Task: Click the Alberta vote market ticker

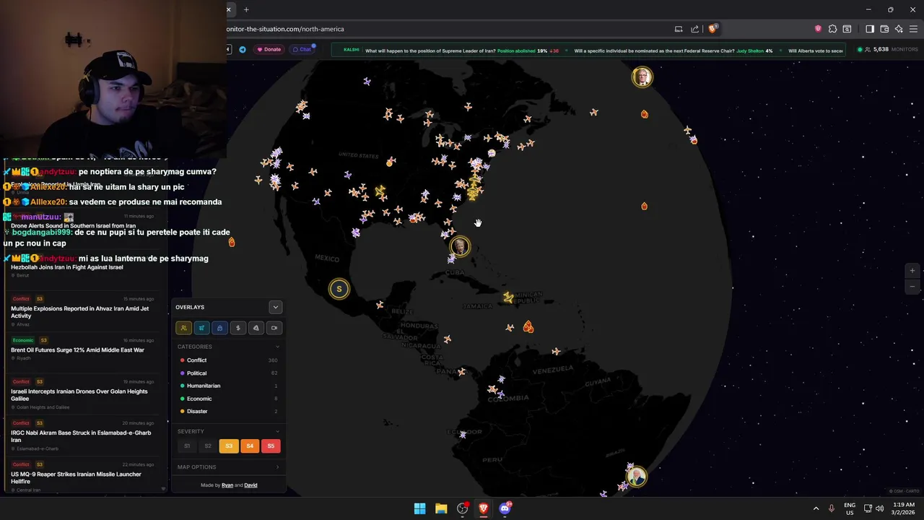Action: tap(816, 51)
